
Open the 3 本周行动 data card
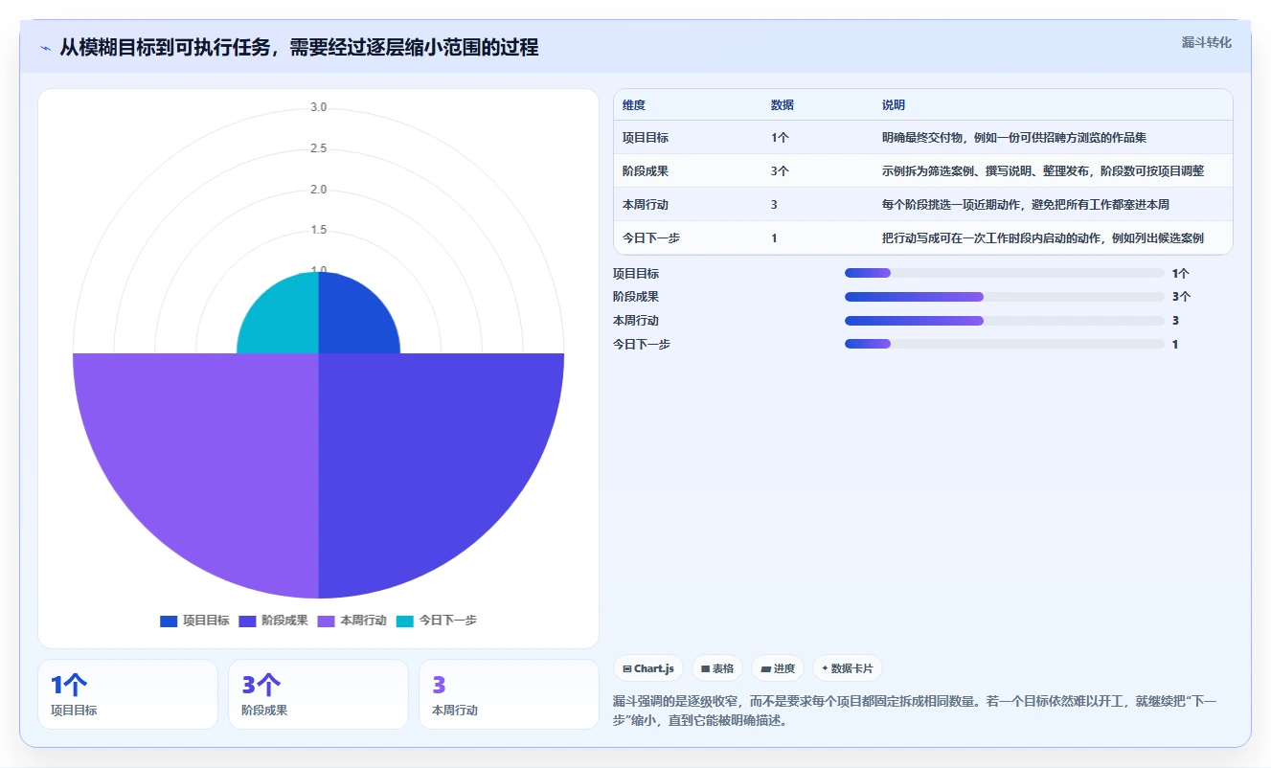(509, 694)
